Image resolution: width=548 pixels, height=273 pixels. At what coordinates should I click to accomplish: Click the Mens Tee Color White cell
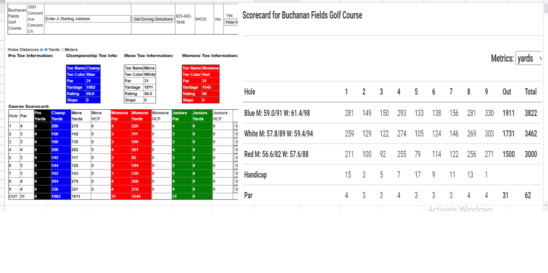[x=149, y=74]
